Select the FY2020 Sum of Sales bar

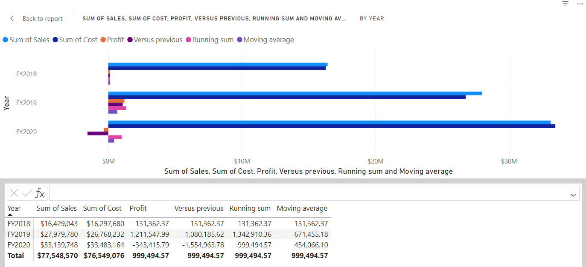(x=329, y=123)
